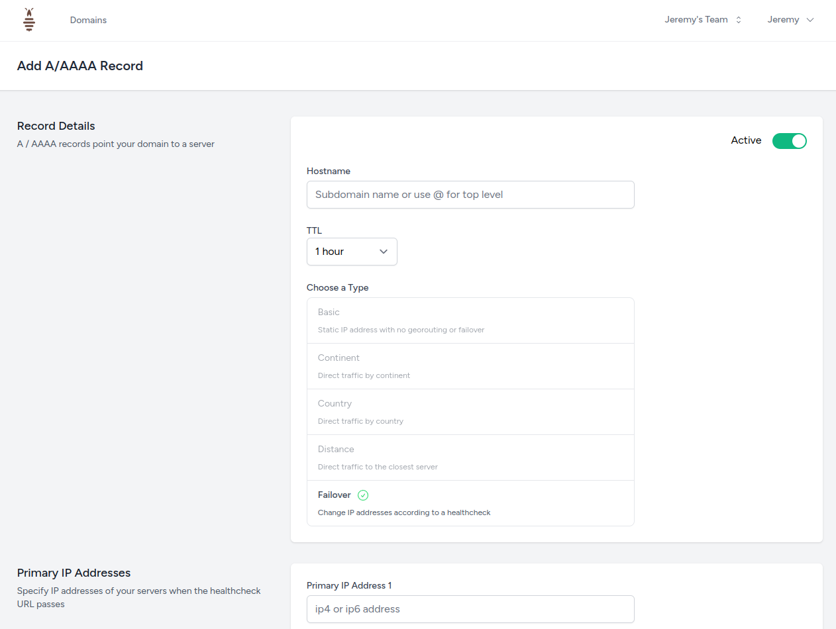Click 'Direct traffic by continent' description
The image size is (836, 629).
click(364, 375)
